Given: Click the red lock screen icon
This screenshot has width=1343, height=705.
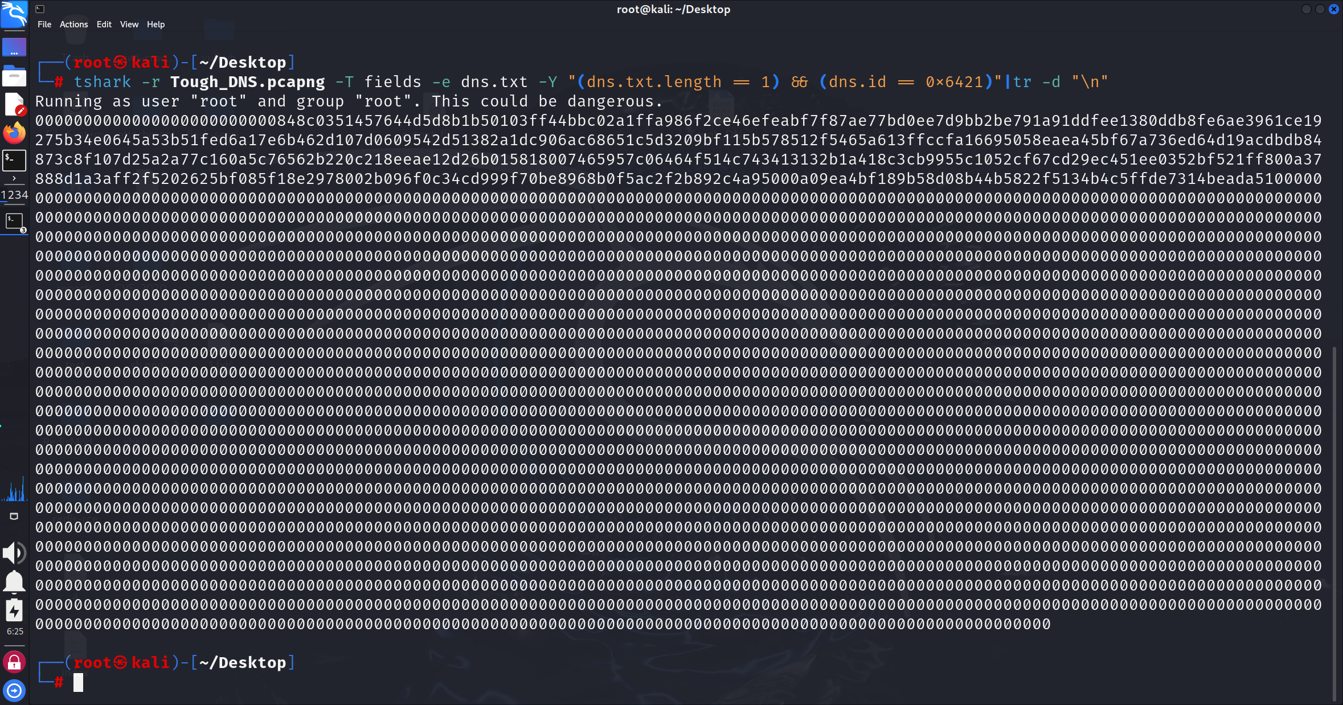Looking at the screenshot, I should [x=14, y=662].
